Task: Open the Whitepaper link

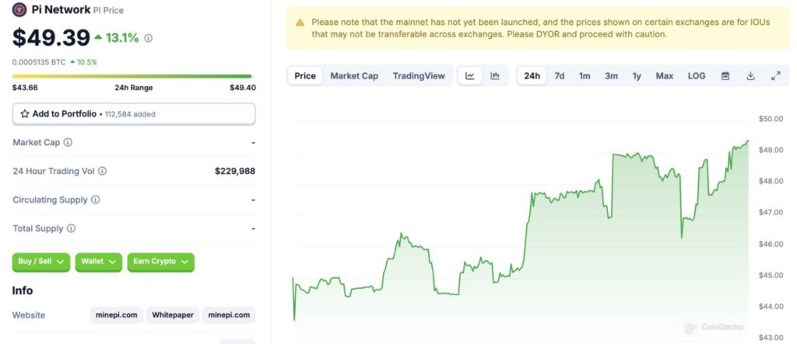Action: 173,315
